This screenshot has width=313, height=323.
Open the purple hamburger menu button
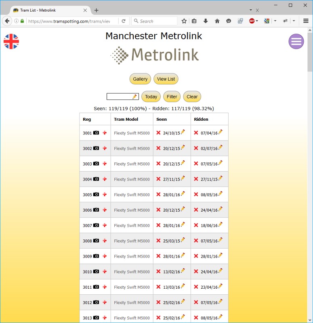point(296,42)
